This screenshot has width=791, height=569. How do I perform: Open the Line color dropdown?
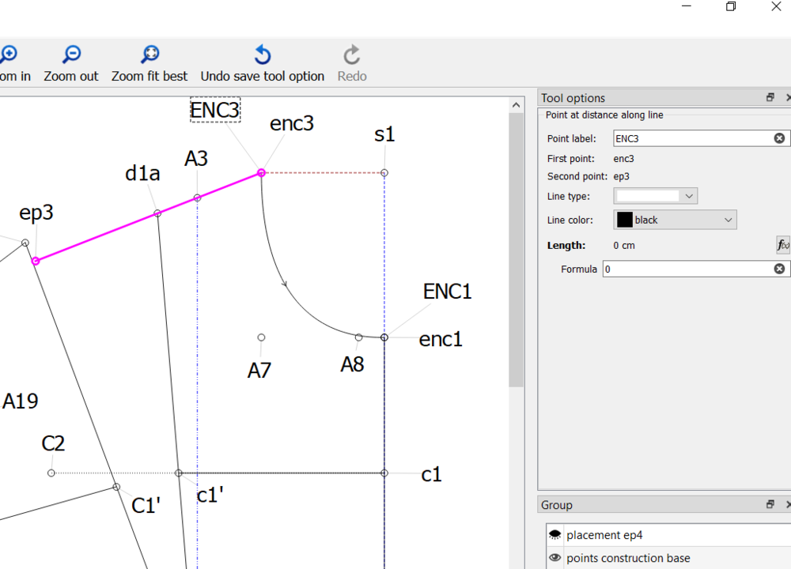coord(675,220)
